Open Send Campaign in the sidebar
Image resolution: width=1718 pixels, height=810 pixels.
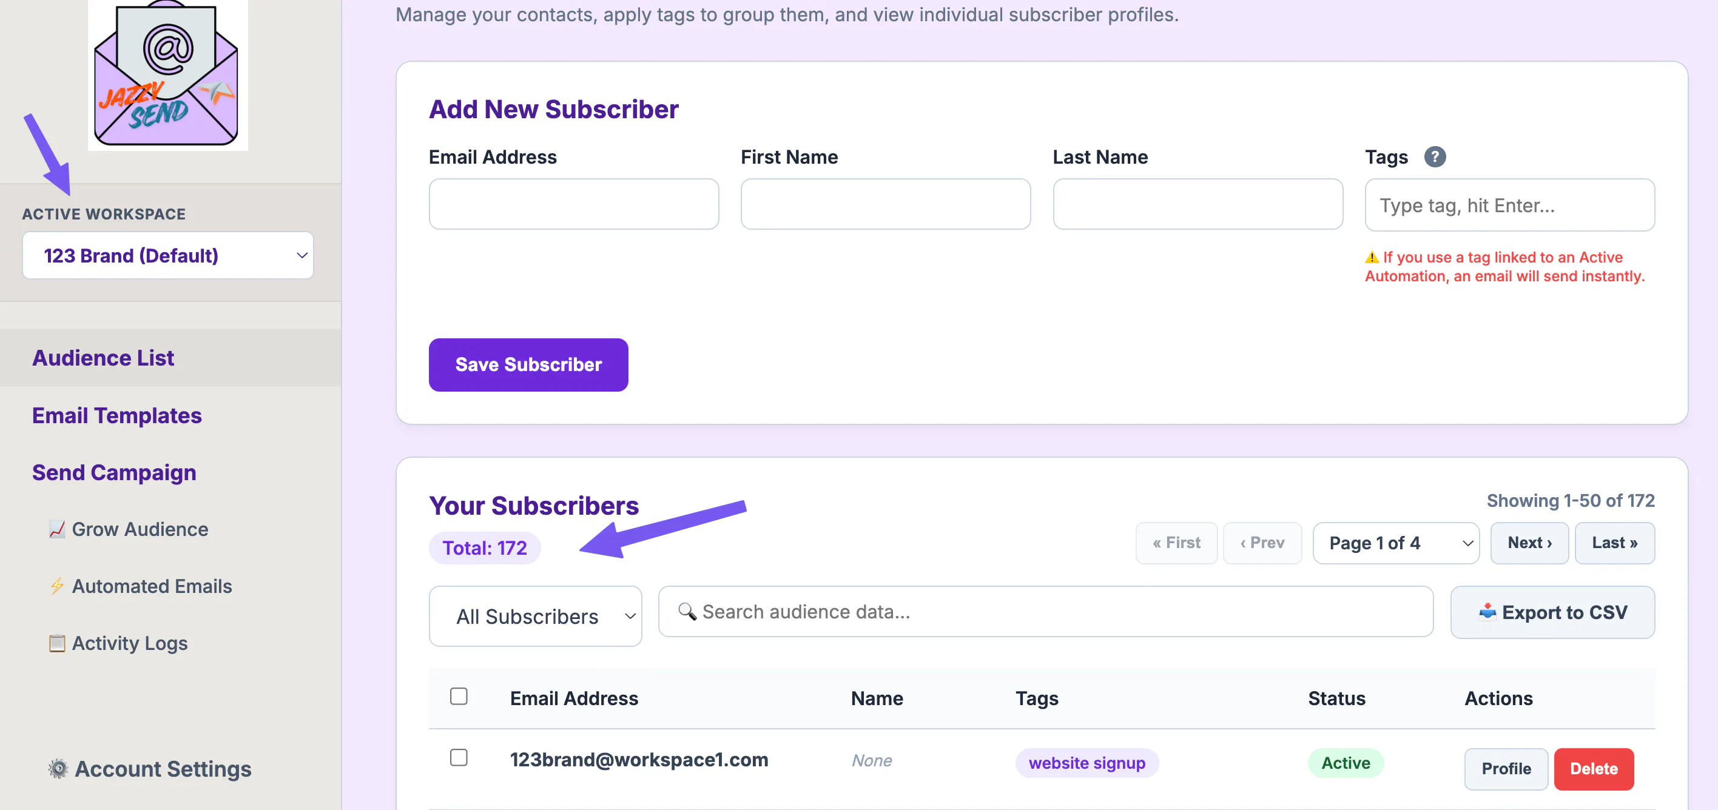coord(114,472)
